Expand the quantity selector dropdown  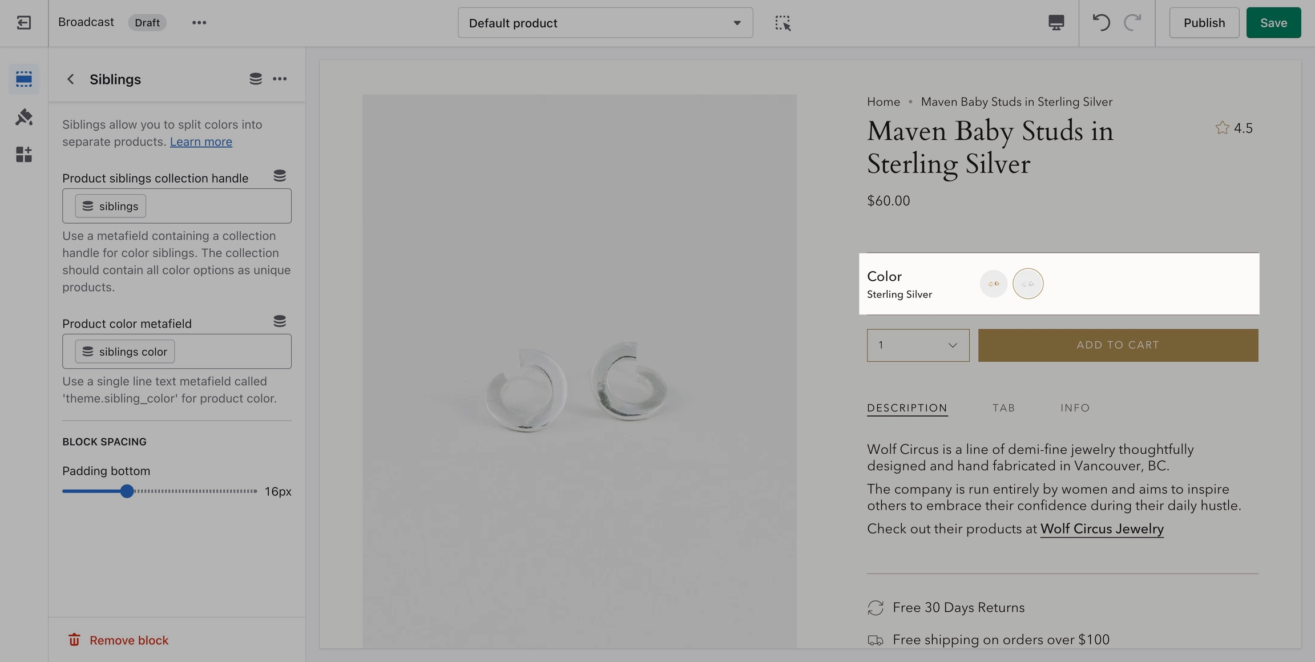(x=918, y=345)
